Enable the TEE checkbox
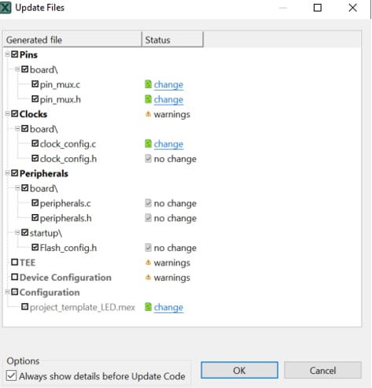 tap(15, 262)
